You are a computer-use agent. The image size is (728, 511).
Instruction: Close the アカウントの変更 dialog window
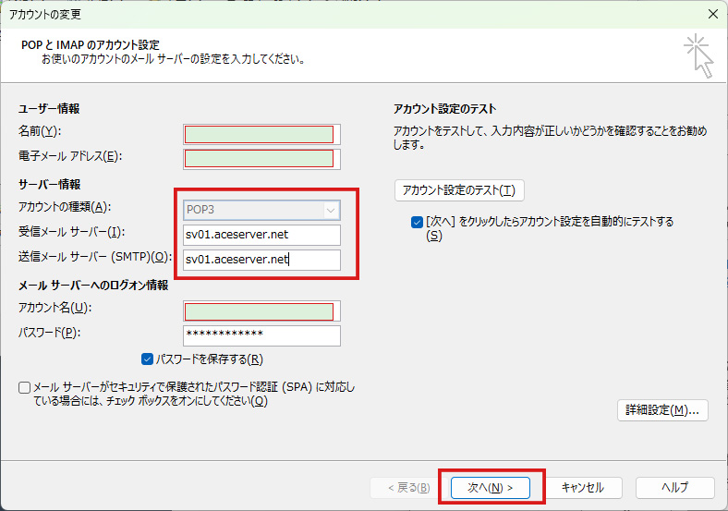coord(711,14)
